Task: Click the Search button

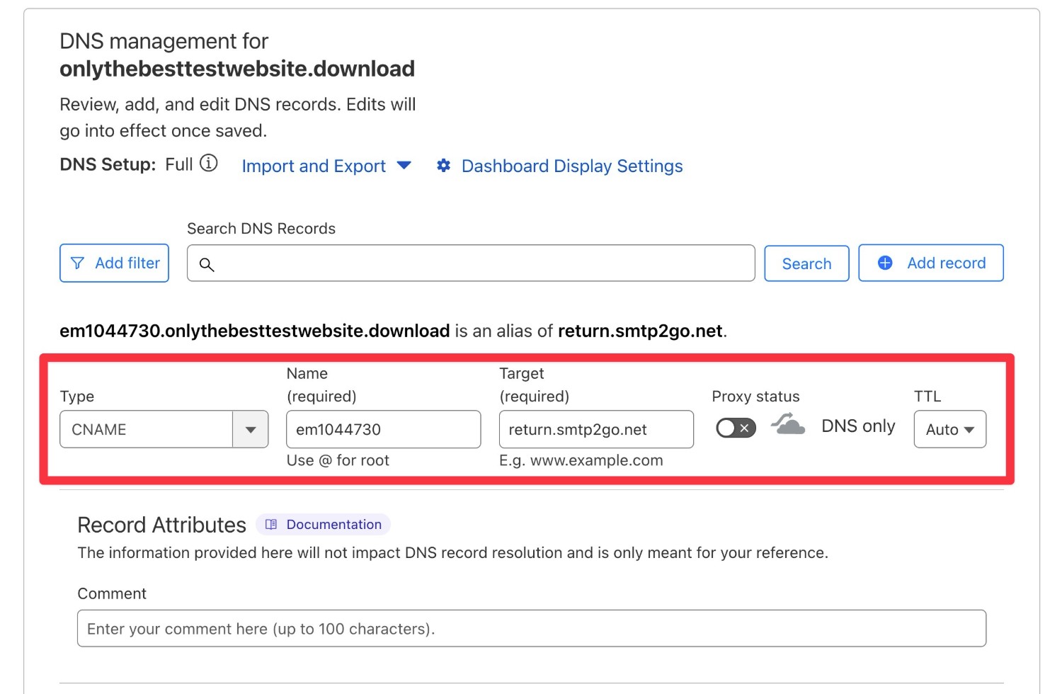Action: pos(806,263)
